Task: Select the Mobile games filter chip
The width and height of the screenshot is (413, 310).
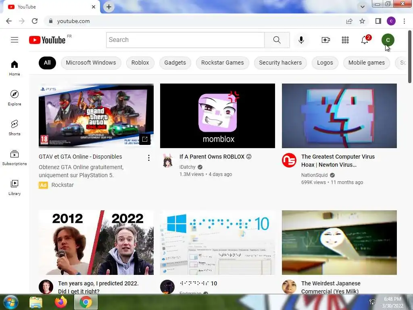Action: pyautogui.click(x=367, y=63)
